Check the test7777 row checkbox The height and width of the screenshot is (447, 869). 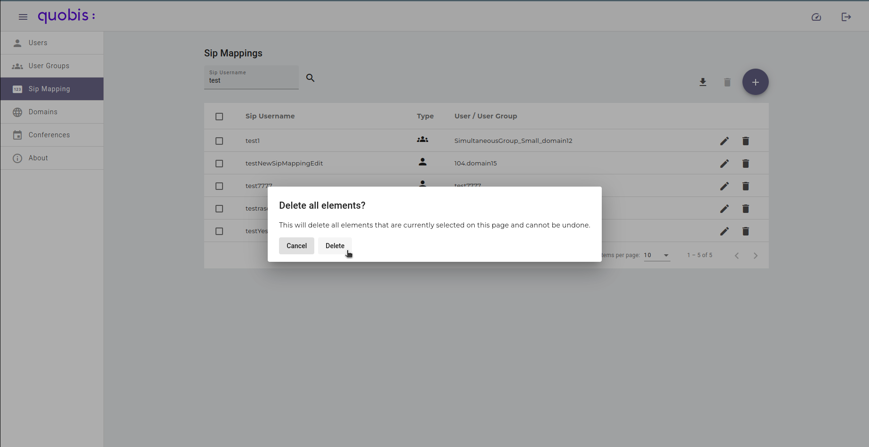pyautogui.click(x=219, y=186)
